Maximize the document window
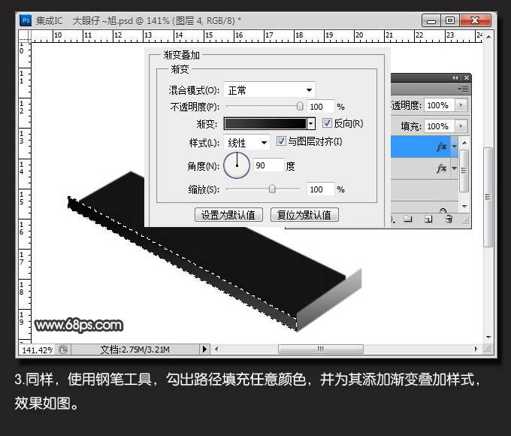This screenshot has height=436, width=511. (450, 20)
